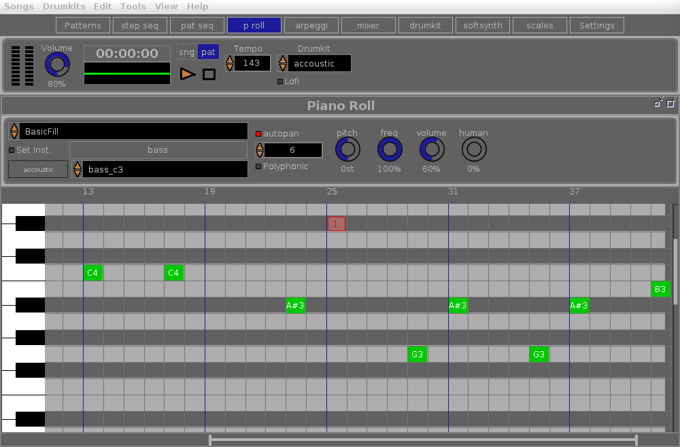This screenshot has width=680, height=447.
Task: Select the red note marked 1
Action: [x=336, y=224]
